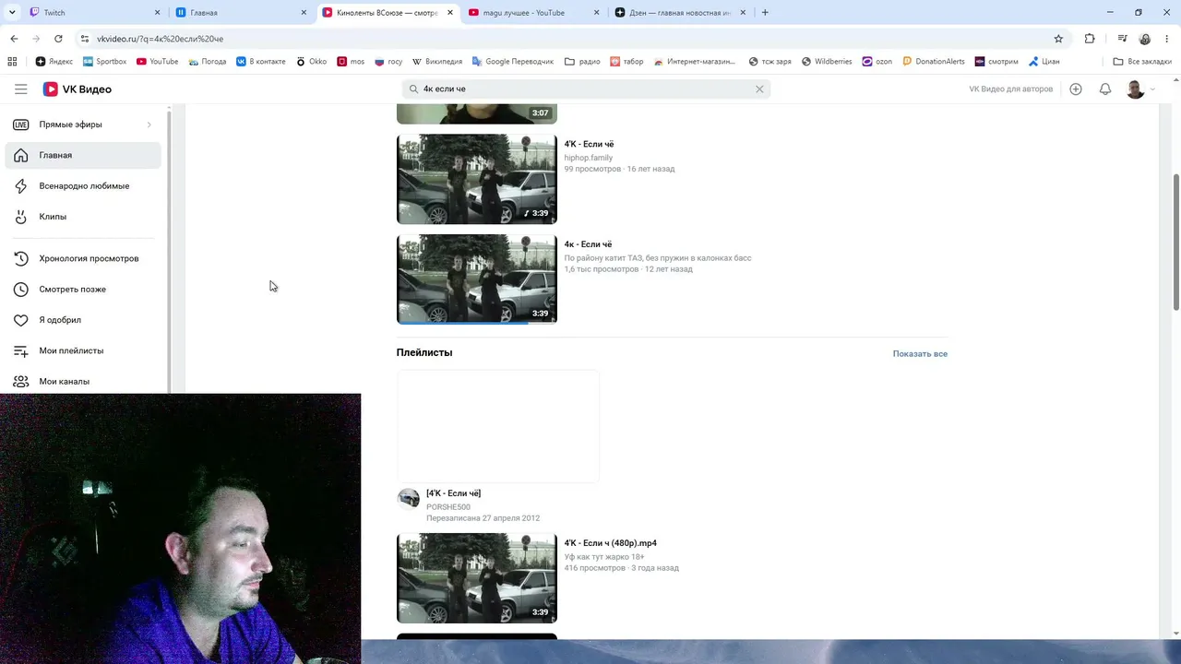Open the В контакте bookmark
The image size is (1181, 664).
pyautogui.click(x=260, y=62)
